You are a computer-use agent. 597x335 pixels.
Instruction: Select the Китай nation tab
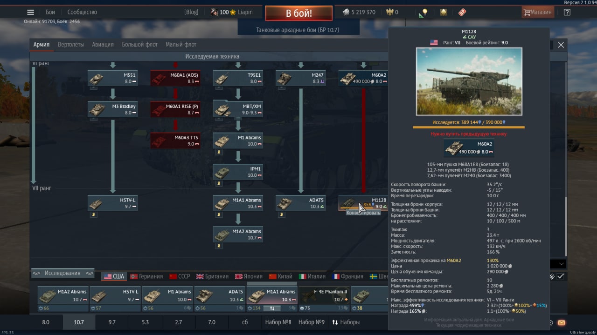point(281,276)
